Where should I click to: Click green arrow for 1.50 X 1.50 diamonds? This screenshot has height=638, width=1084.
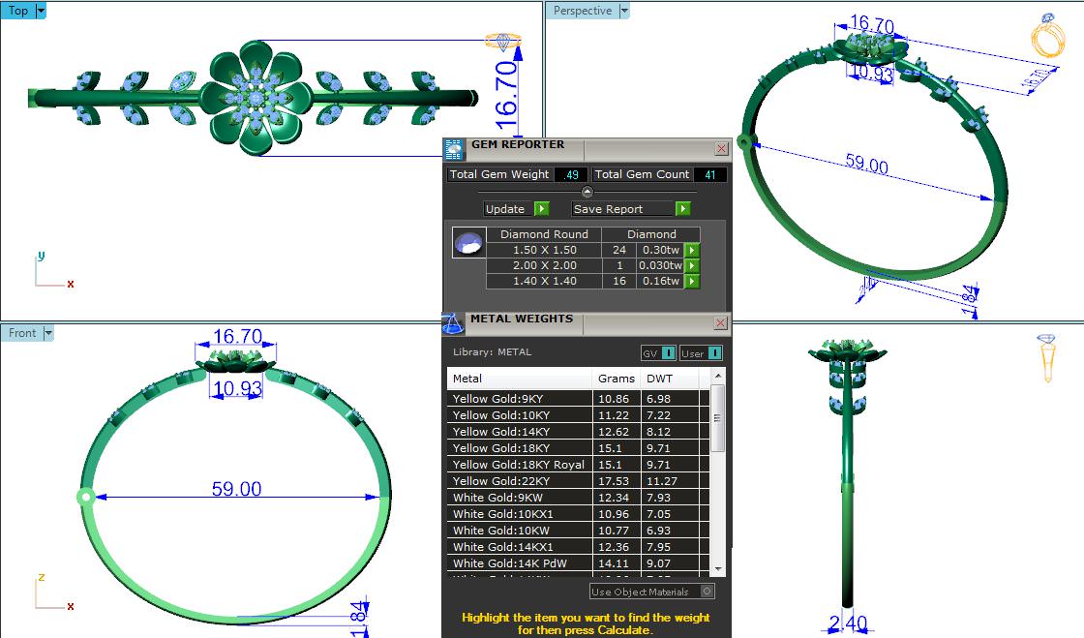[691, 250]
